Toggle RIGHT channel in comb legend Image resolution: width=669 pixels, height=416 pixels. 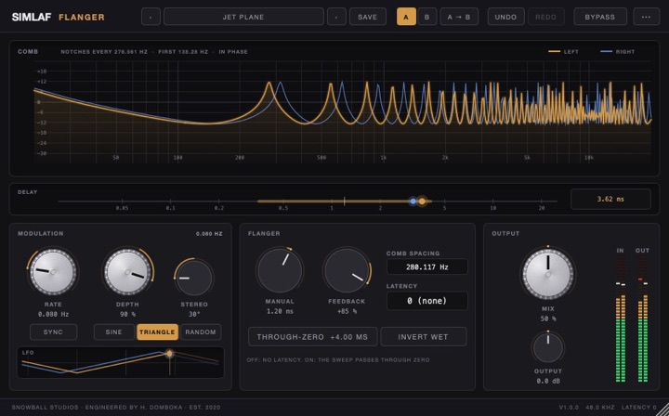click(x=618, y=52)
